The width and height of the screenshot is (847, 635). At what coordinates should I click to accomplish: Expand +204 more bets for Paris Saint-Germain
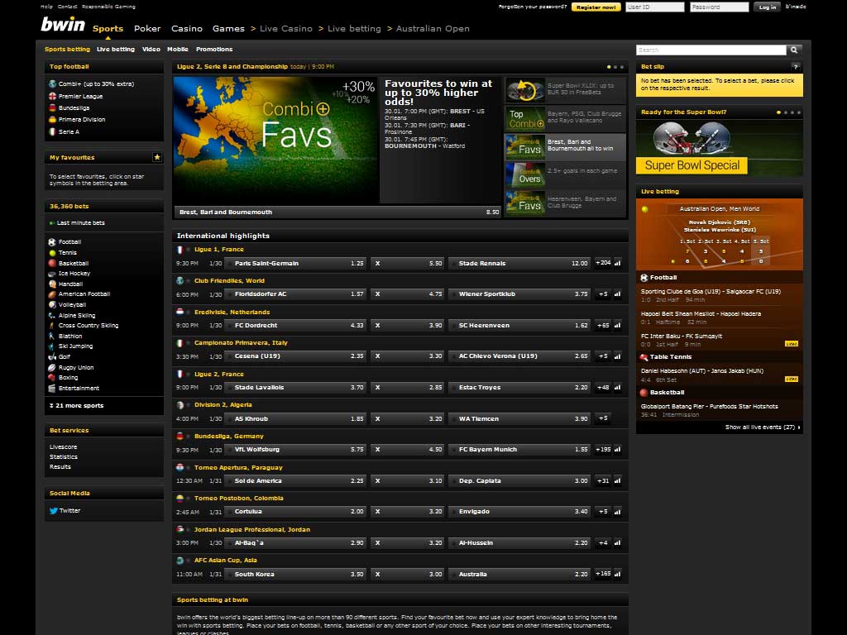point(603,264)
